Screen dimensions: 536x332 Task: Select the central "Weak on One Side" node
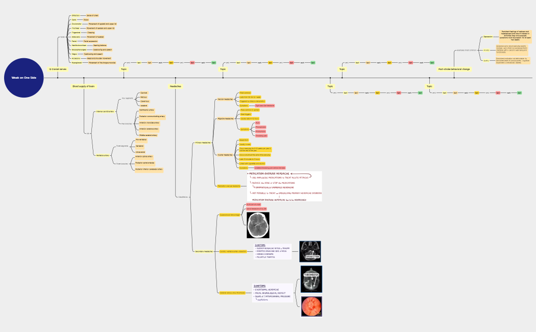(x=23, y=78)
